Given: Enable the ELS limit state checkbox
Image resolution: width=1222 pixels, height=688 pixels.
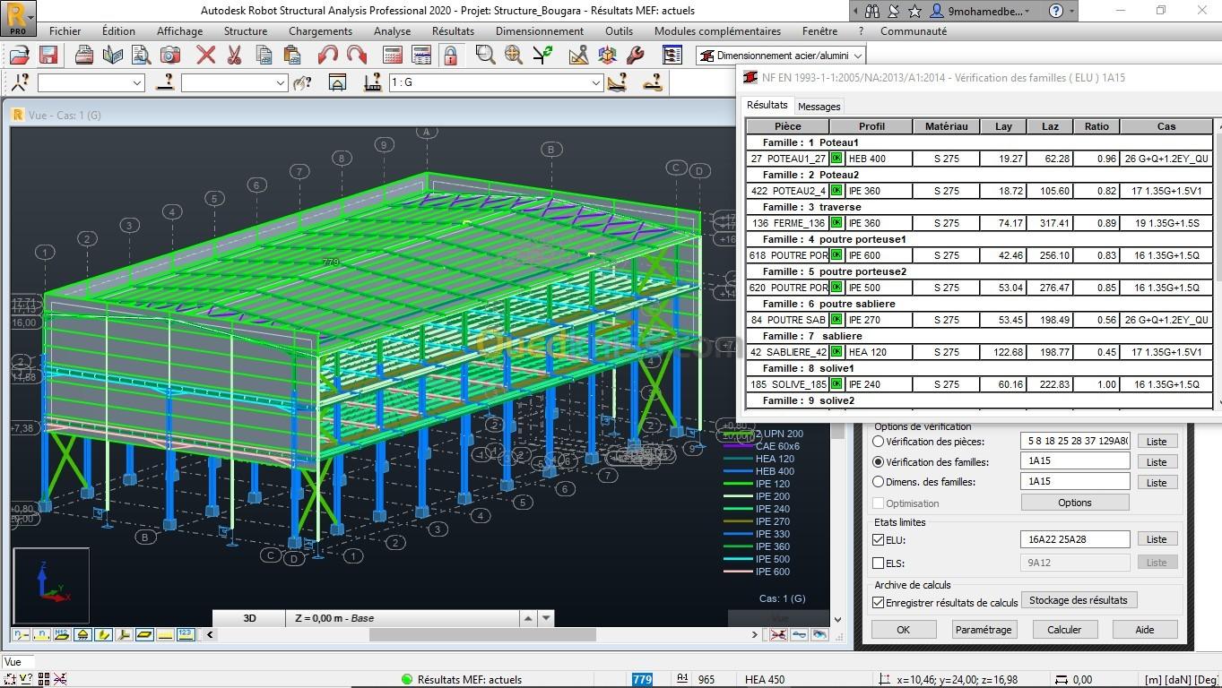Looking at the screenshot, I should [x=879, y=563].
